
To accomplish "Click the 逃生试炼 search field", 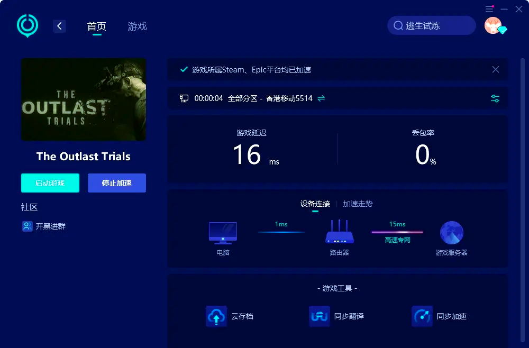I will coord(432,25).
